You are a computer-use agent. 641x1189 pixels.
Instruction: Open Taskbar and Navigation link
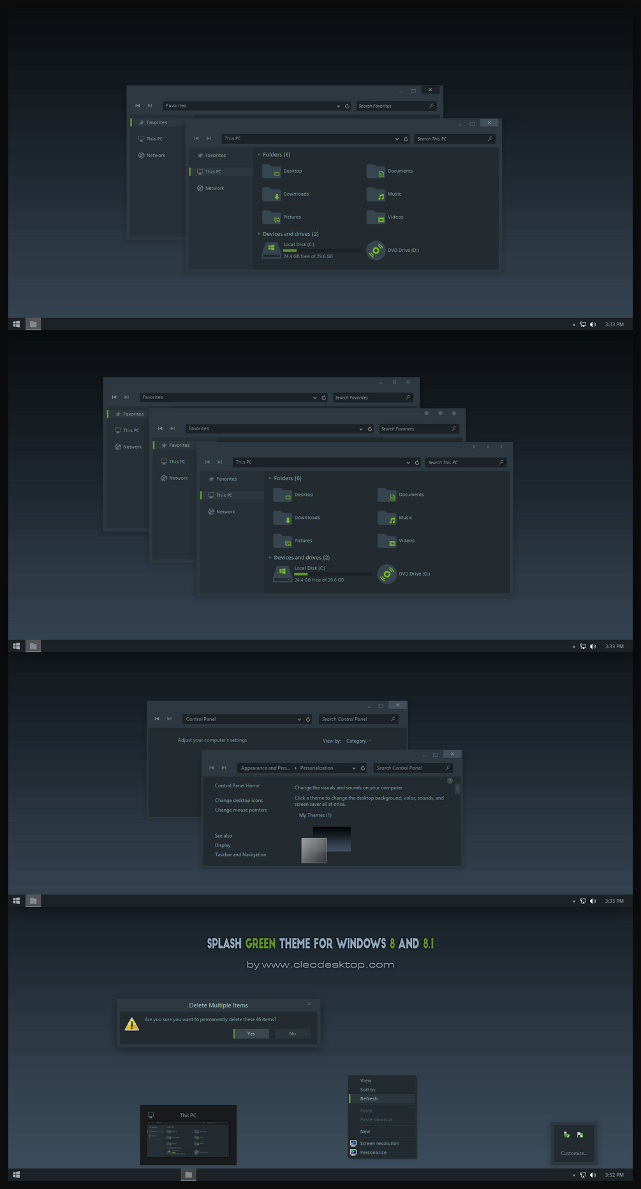240,855
